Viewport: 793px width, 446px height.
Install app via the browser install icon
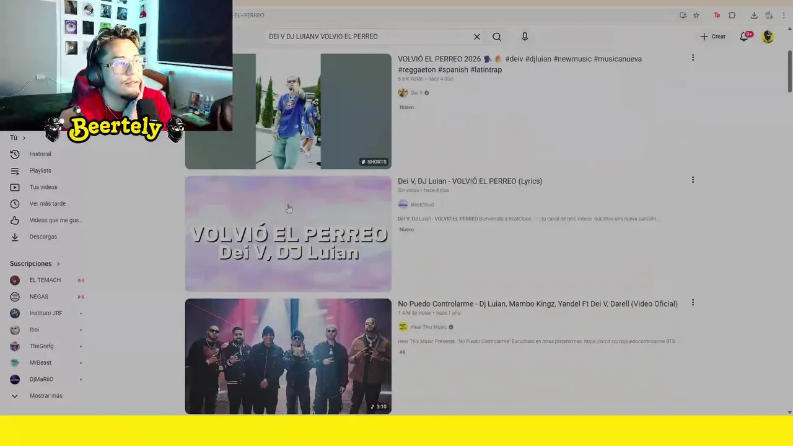tap(683, 15)
